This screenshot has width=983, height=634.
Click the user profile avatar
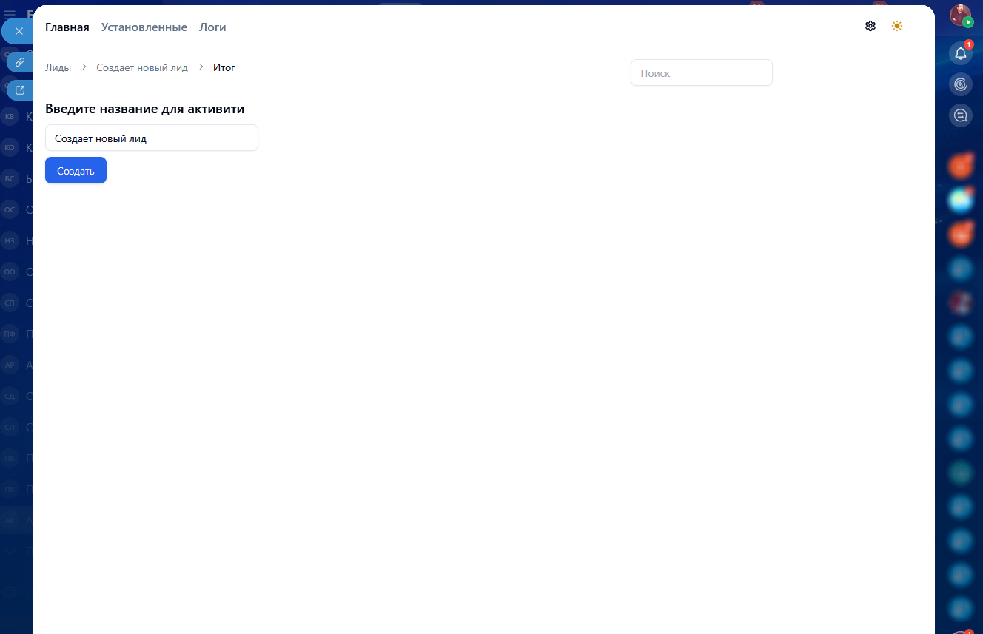coord(961,16)
